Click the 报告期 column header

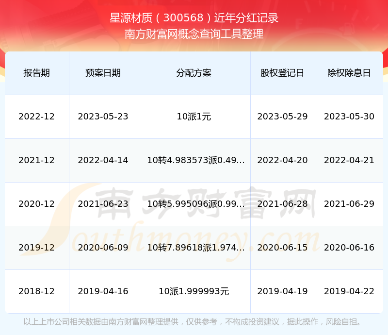37,73
